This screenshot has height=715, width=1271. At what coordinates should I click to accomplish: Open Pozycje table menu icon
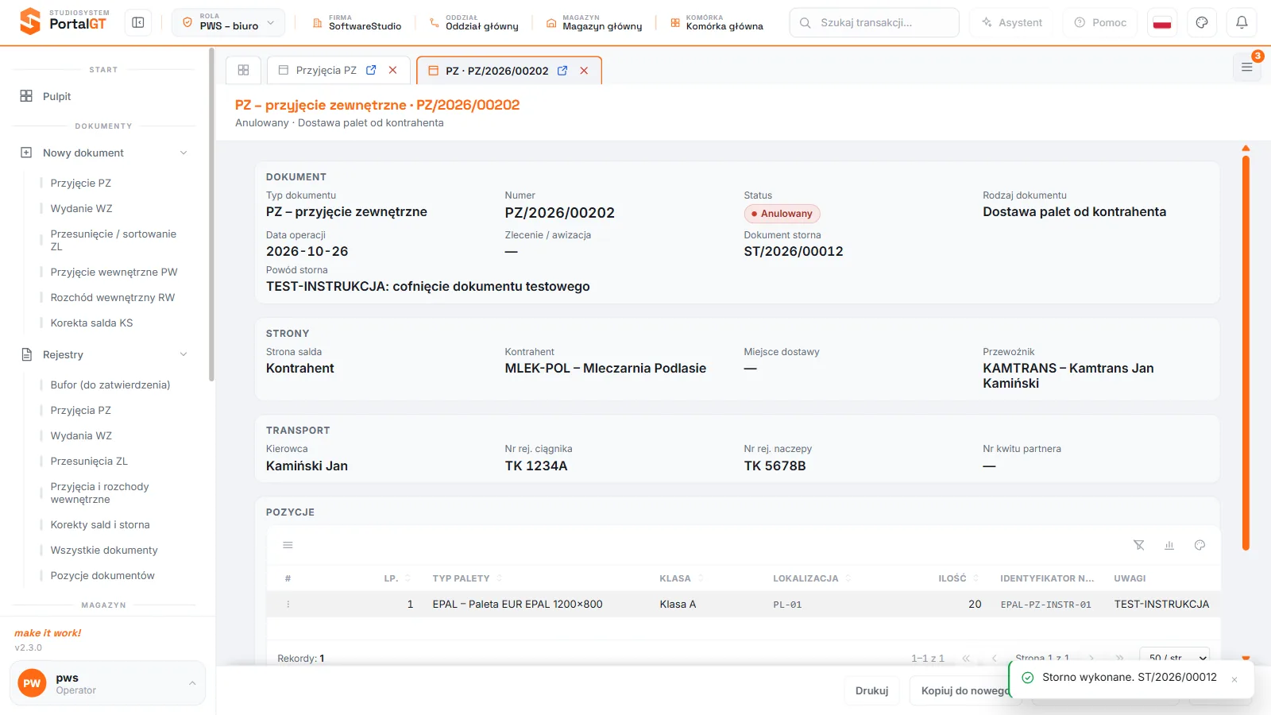click(x=288, y=545)
